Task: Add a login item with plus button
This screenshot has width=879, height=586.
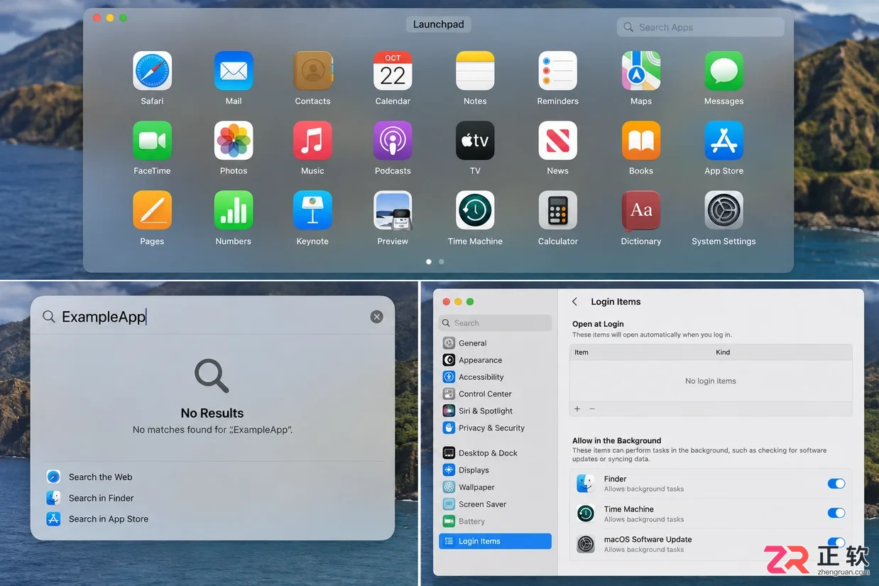Action: point(577,409)
